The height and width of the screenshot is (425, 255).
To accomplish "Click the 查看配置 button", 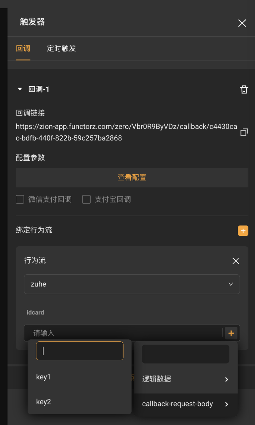I will pos(132,178).
